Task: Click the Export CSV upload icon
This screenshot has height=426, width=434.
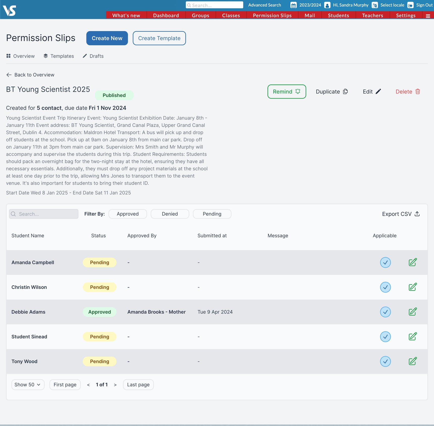Action: pyautogui.click(x=417, y=214)
